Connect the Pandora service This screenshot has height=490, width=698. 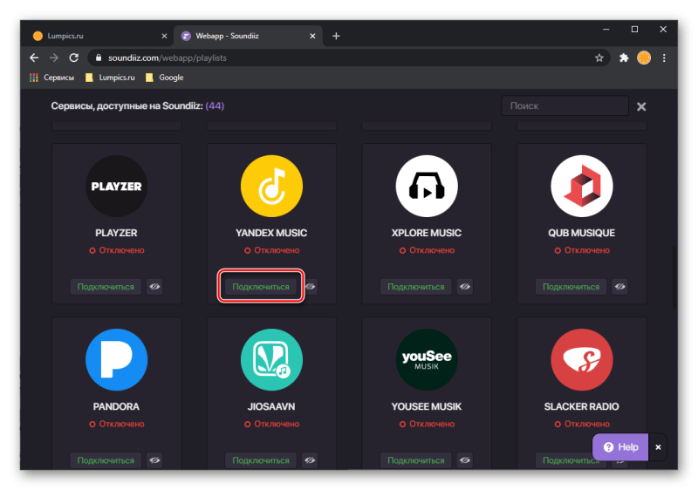[106, 460]
